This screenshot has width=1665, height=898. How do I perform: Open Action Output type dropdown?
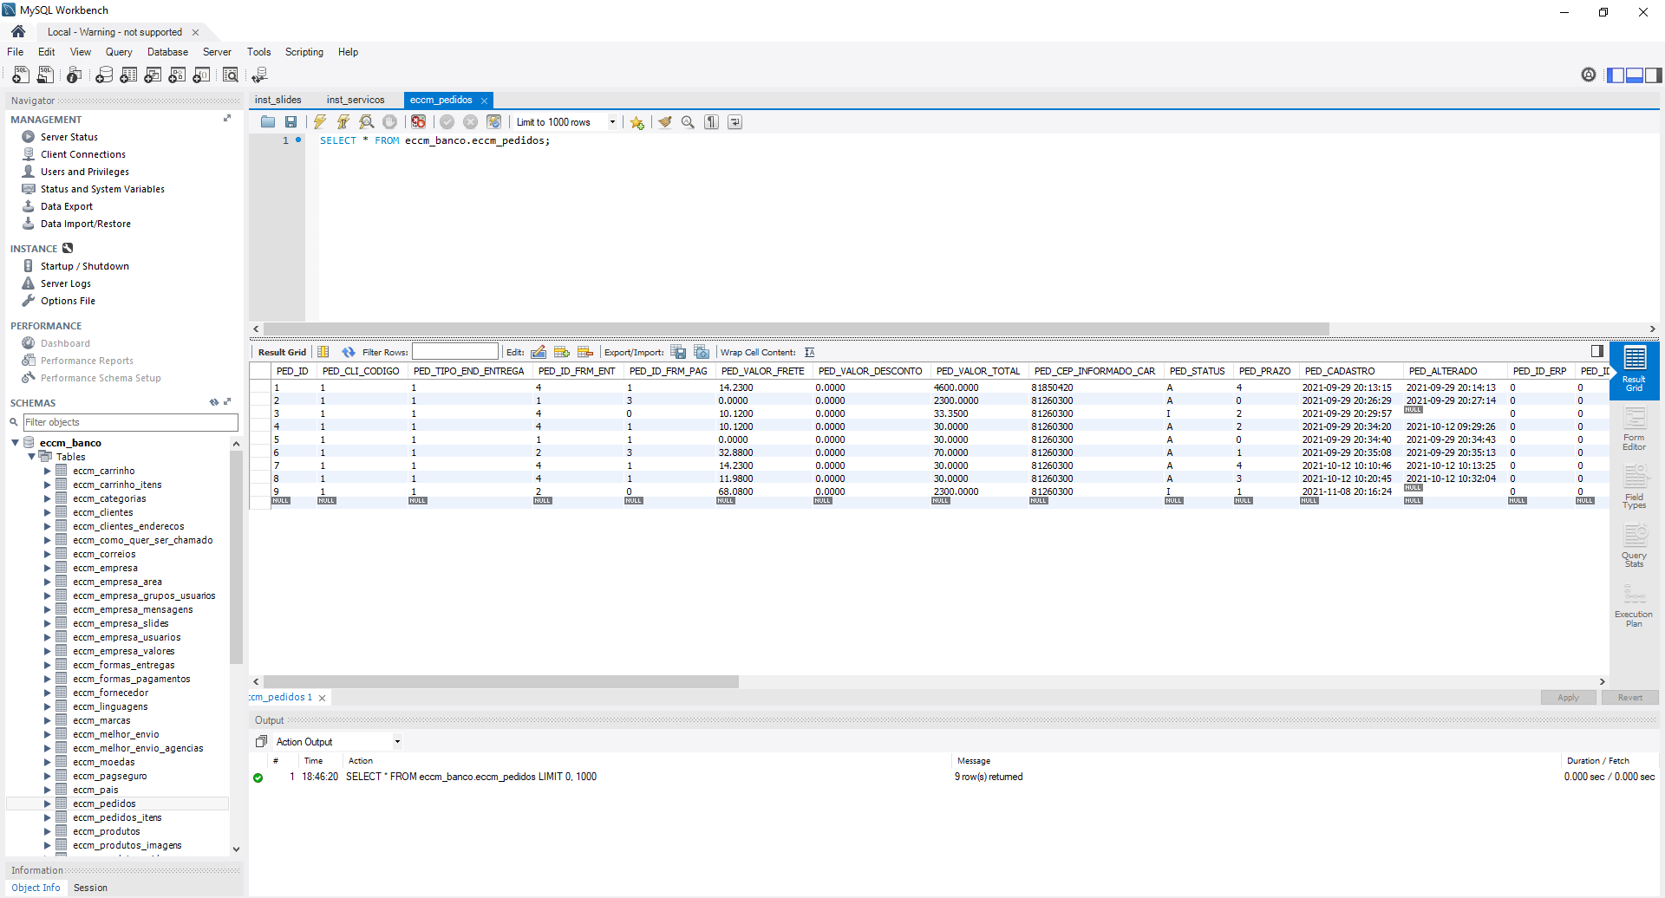(397, 742)
